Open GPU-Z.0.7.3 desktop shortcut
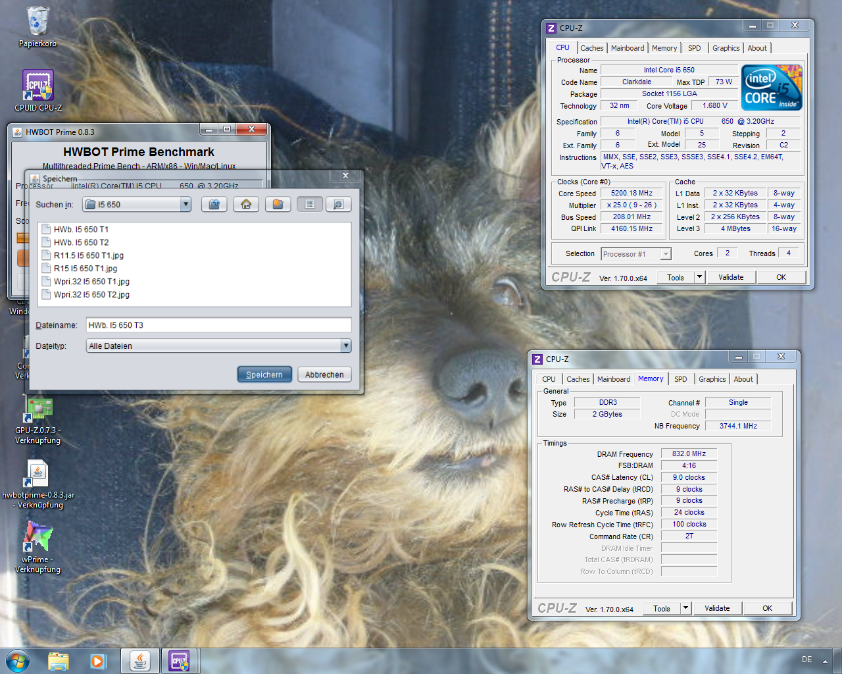Viewport: 842px width, 674px height. (38, 421)
